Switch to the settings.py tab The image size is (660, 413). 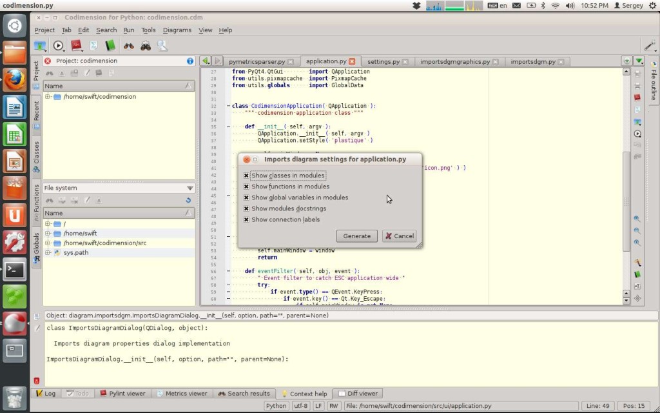385,61
